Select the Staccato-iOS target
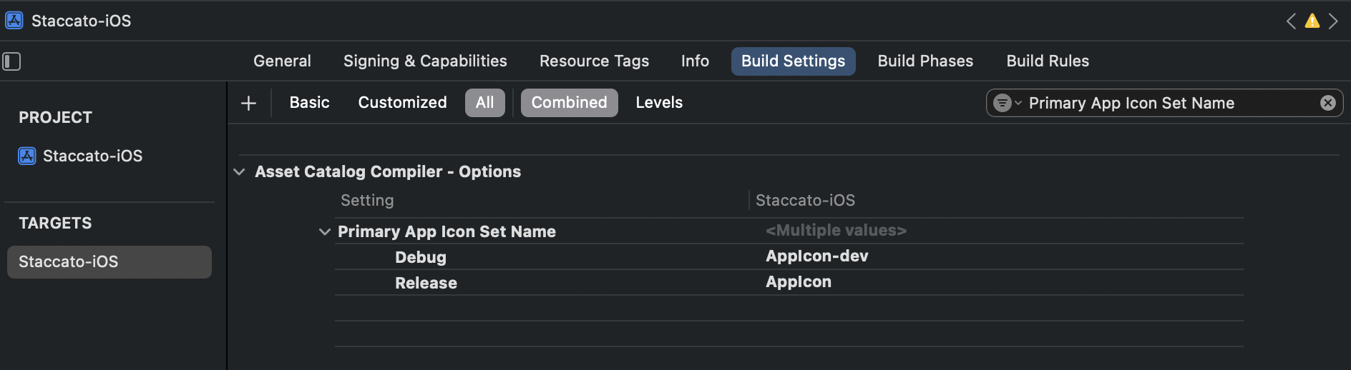 (x=69, y=261)
